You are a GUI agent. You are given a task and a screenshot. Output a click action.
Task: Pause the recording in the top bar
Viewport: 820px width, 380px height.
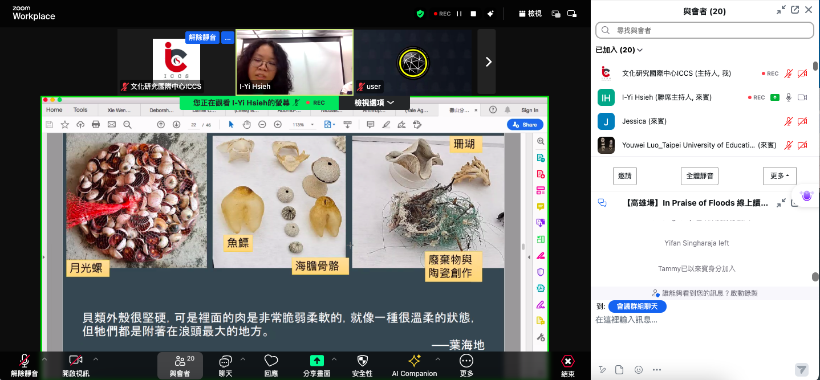tap(459, 14)
